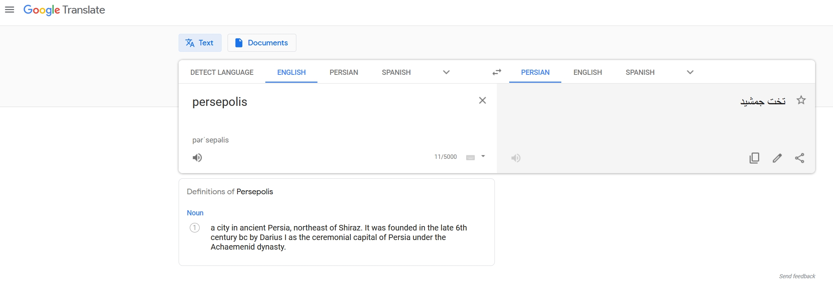The width and height of the screenshot is (833, 285).
Task: Click the Noun part-of-speech label
Action: 195,213
